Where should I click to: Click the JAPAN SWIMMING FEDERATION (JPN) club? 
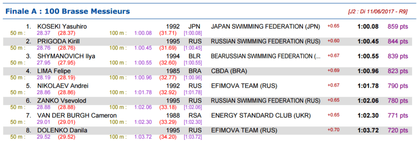click(x=265, y=27)
